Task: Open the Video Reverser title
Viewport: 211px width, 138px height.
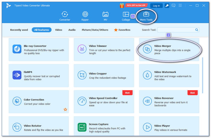Action: click(164, 98)
